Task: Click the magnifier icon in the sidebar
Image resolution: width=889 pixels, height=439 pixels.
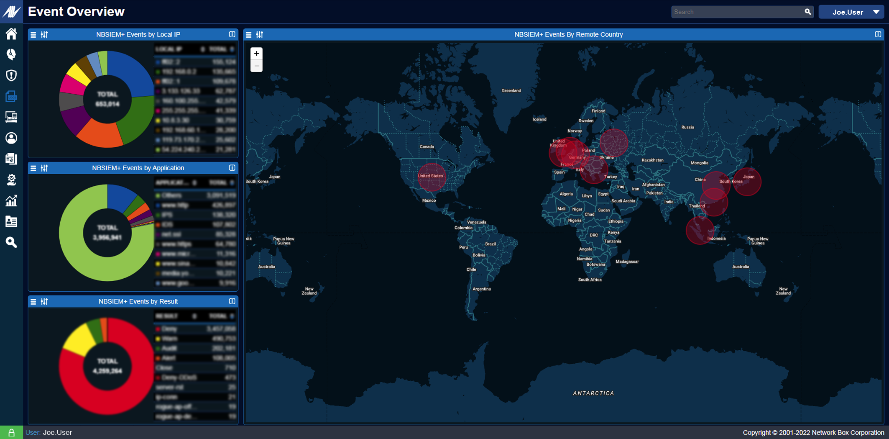Action: (11, 242)
